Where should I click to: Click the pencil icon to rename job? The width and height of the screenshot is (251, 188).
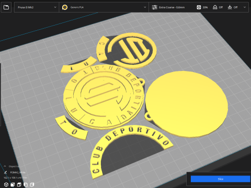point(5,172)
